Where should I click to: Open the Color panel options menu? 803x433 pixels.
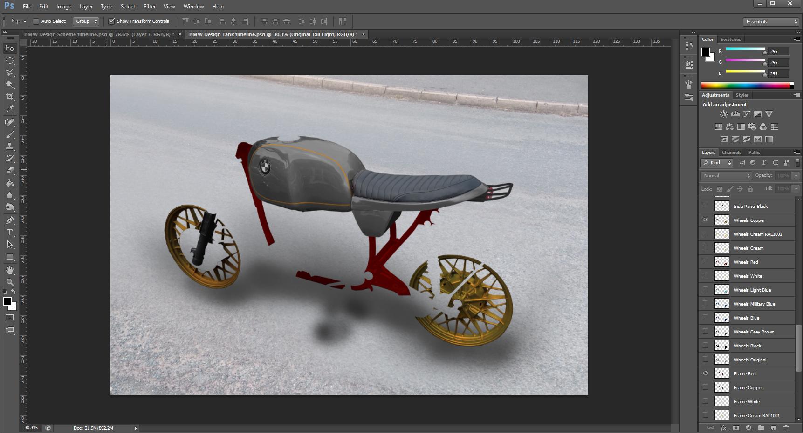[796, 39]
